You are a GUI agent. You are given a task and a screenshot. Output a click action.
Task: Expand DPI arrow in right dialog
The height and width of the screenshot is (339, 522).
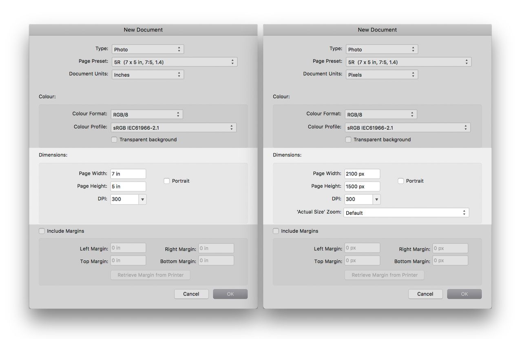tap(376, 199)
